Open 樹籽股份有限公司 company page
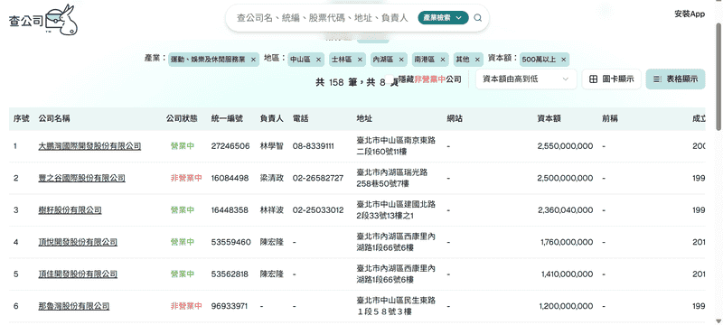This screenshot has width=723, height=325. coord(70,210)
